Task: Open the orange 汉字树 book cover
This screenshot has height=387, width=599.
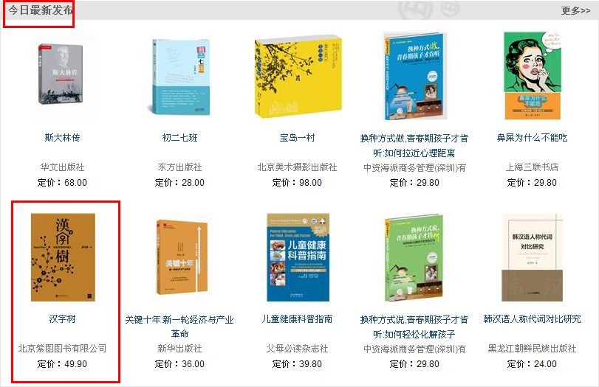Action: [x=63, y=257]
